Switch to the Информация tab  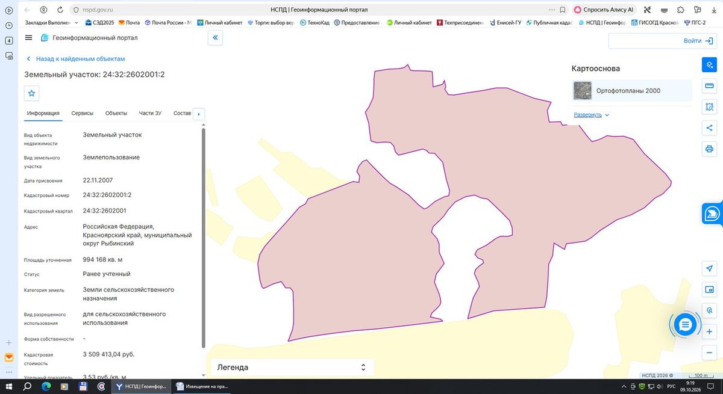point(43,113)
